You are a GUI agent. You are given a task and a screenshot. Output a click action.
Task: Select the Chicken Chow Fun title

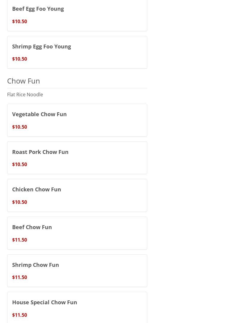pyautogui.click(x=37, y=189)
